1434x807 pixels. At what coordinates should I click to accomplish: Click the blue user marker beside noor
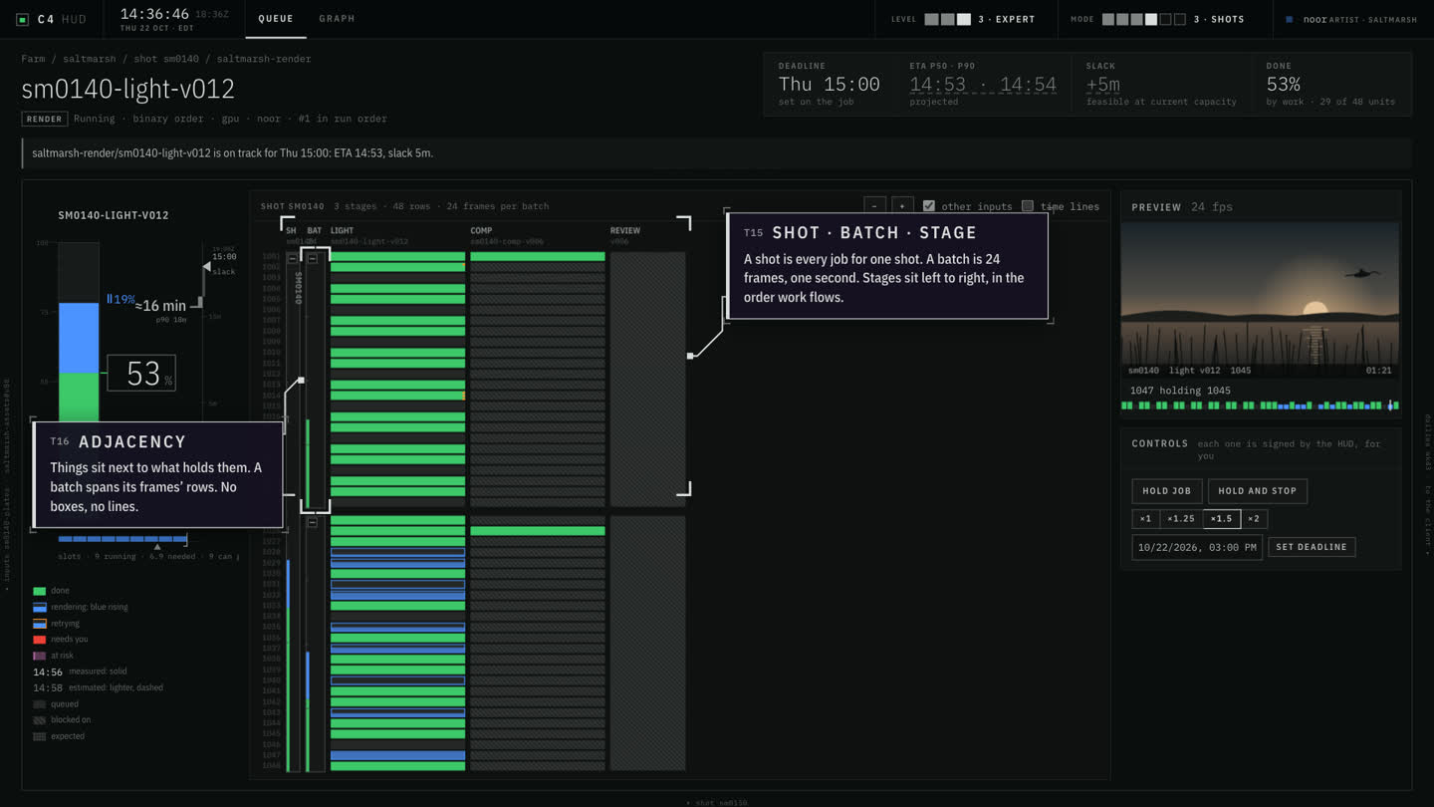[x=1290, y=19]
